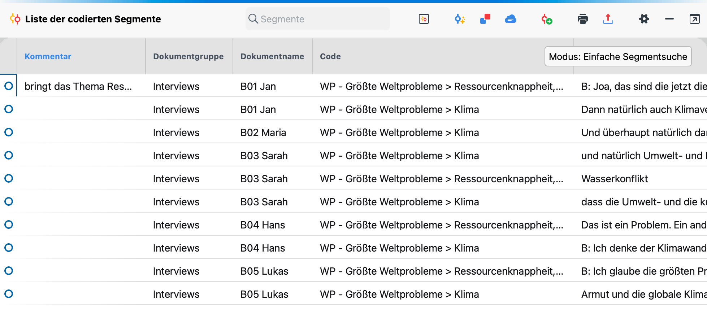Export the coded segments list
The height and width of the screenshot is (314, 707).
point(608,19)
